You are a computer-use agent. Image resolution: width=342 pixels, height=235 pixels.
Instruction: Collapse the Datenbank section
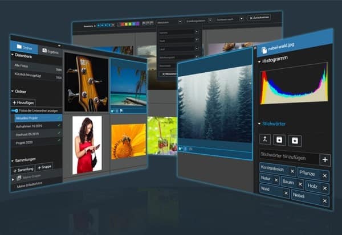pos(13,55)
